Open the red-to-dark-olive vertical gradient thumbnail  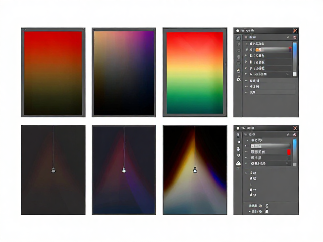[x=53, y=73]
